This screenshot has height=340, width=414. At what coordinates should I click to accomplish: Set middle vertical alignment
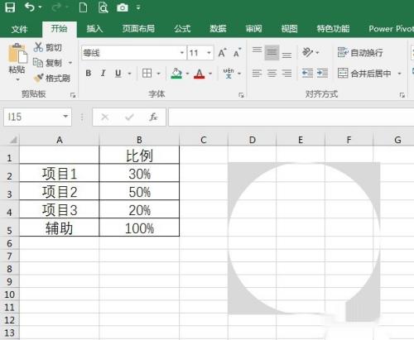pyautogui.click(x=272, y=52)
